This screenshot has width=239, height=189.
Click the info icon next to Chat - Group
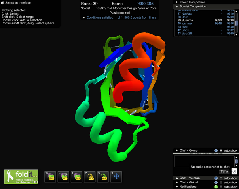[x=216, y=150]
